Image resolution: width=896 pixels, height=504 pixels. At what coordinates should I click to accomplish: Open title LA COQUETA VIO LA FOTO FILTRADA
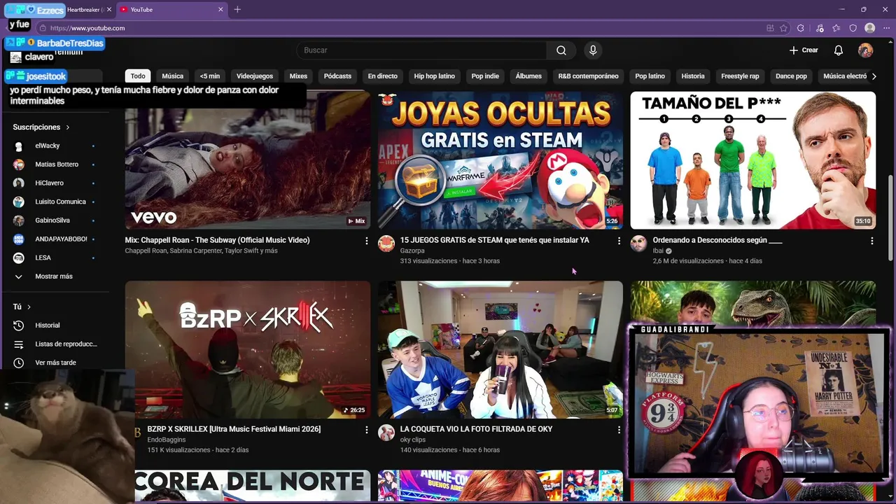point(476,429)
